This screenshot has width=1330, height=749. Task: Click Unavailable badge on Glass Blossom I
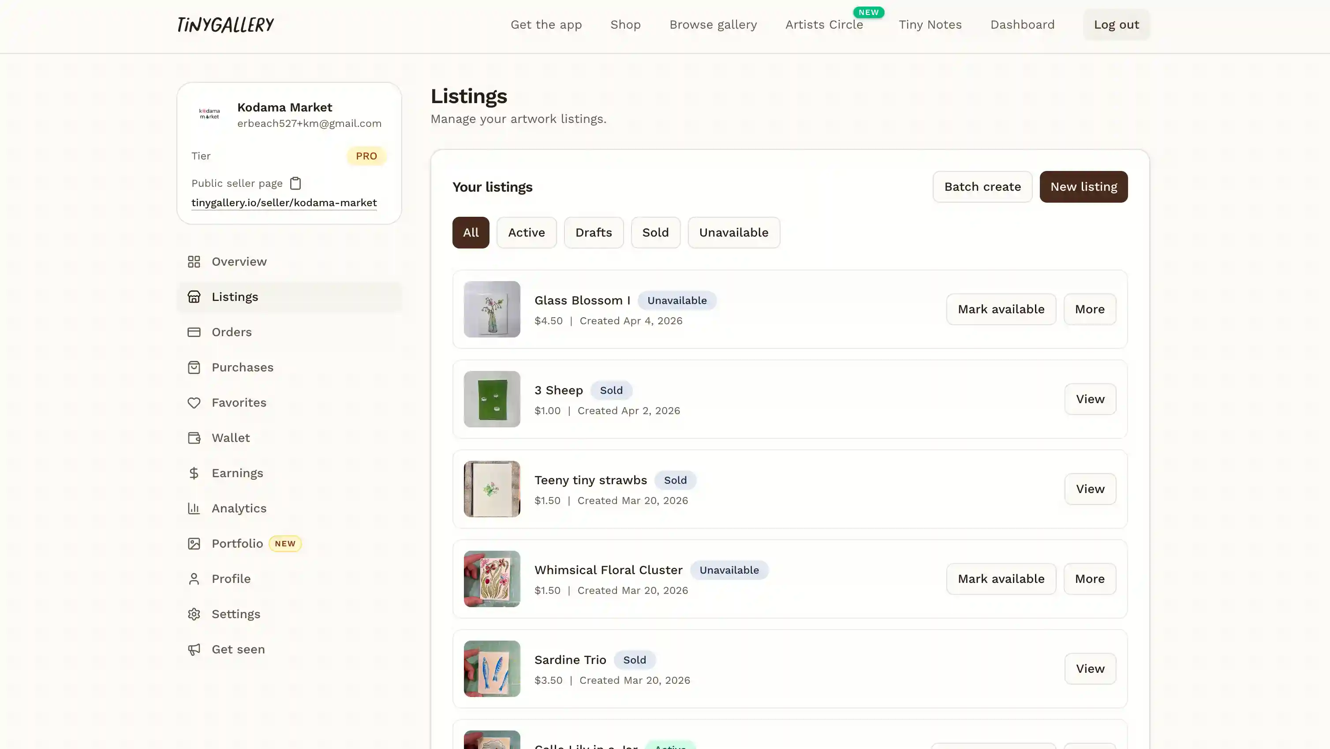676,300
